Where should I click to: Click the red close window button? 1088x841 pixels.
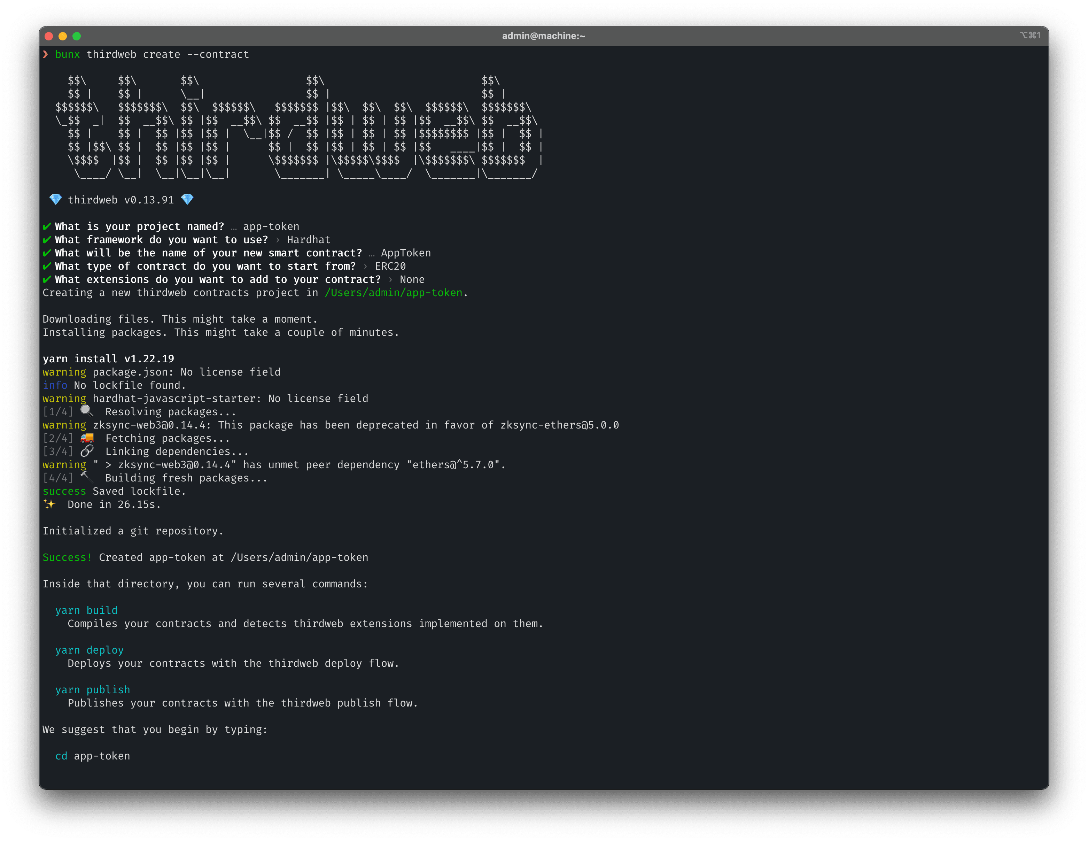(49, 36)
